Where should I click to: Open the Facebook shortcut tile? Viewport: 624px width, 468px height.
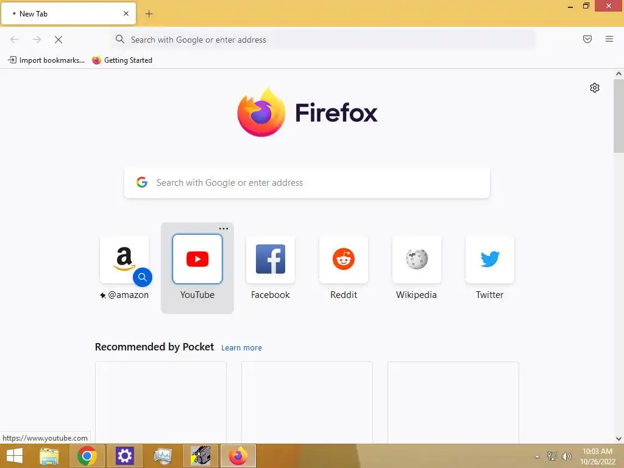pos(270,259)
